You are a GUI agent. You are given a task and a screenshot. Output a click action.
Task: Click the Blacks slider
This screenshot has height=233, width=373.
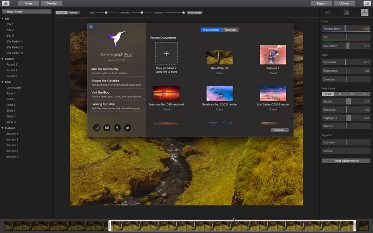tap(346, 102)
